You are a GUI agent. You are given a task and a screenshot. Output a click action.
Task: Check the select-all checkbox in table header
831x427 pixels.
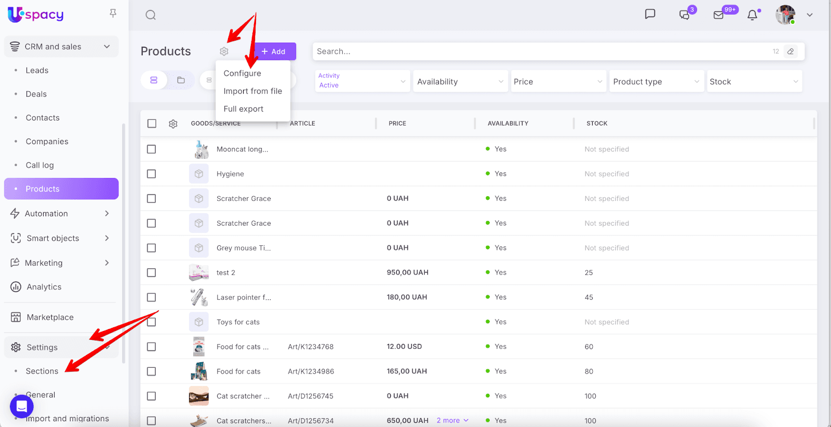151,123
